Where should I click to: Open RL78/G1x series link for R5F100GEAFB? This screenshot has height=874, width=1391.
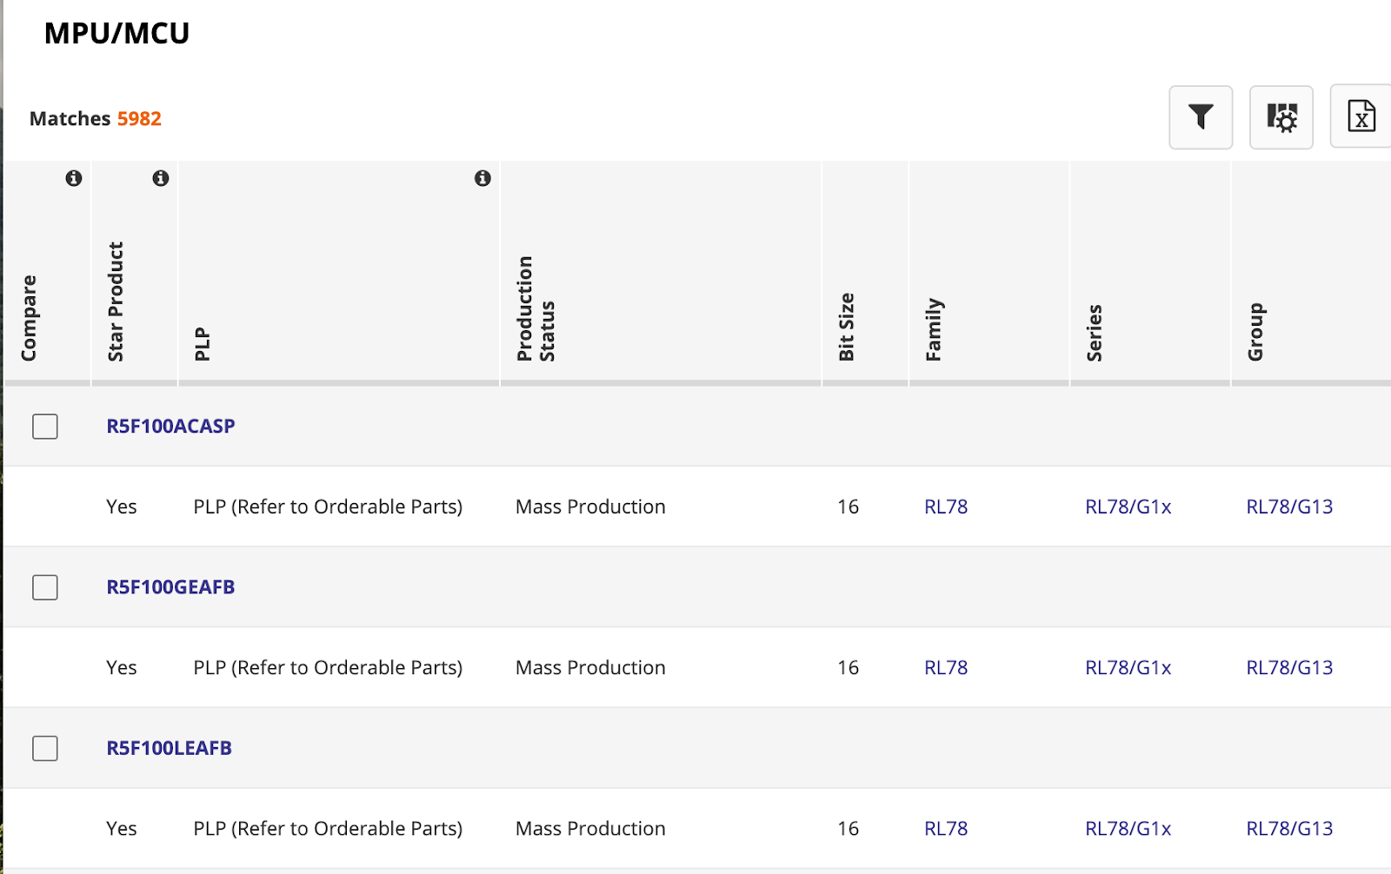click(1128, 667)
